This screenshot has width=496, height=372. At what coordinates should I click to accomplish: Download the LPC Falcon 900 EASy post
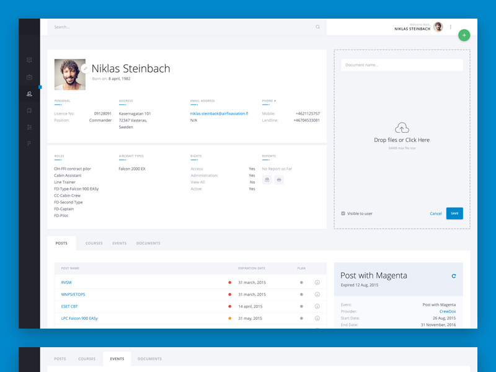pos(317,319)
